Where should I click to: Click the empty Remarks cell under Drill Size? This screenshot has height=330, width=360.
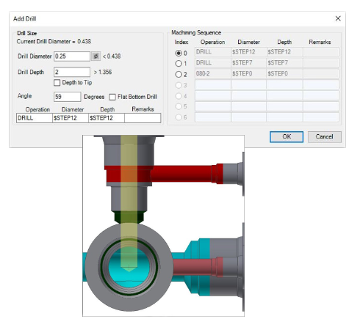point(143,118)
